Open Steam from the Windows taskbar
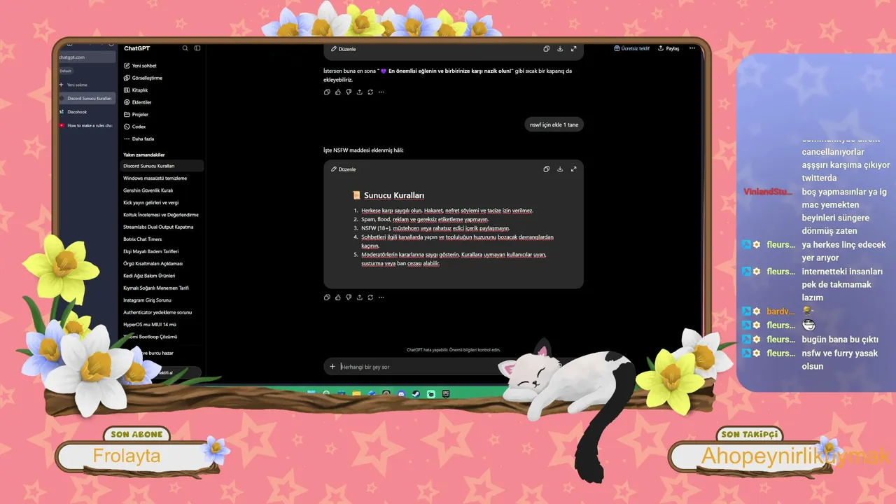 click(416, 394)
